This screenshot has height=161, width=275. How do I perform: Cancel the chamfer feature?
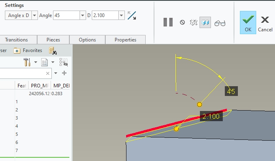pos(265,24)
